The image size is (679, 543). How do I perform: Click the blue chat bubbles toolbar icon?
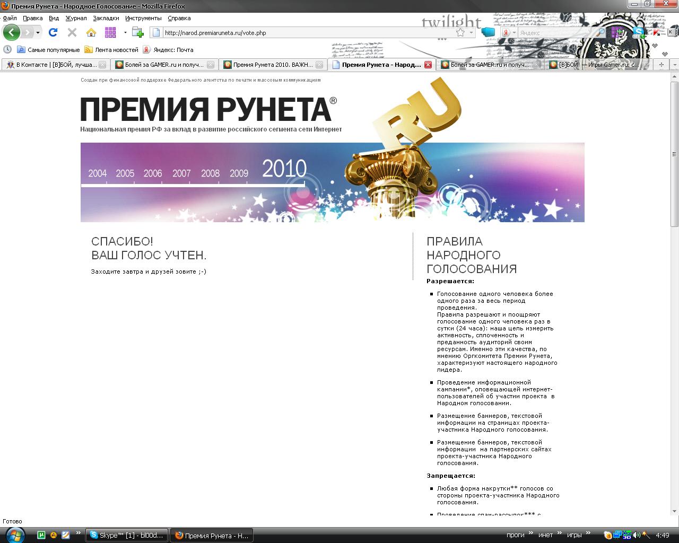point(488,32)
